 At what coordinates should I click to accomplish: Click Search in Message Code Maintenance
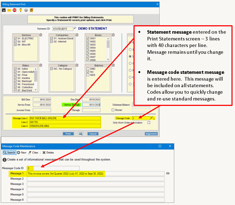coord(9,153)
